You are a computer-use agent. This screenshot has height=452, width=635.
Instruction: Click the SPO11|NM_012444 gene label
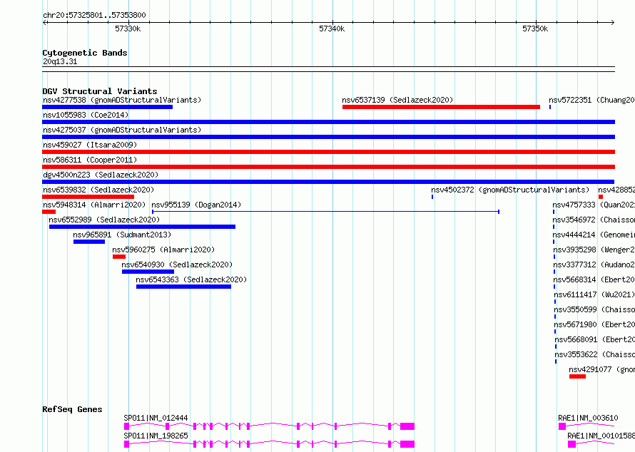click(x=156, y=418)
